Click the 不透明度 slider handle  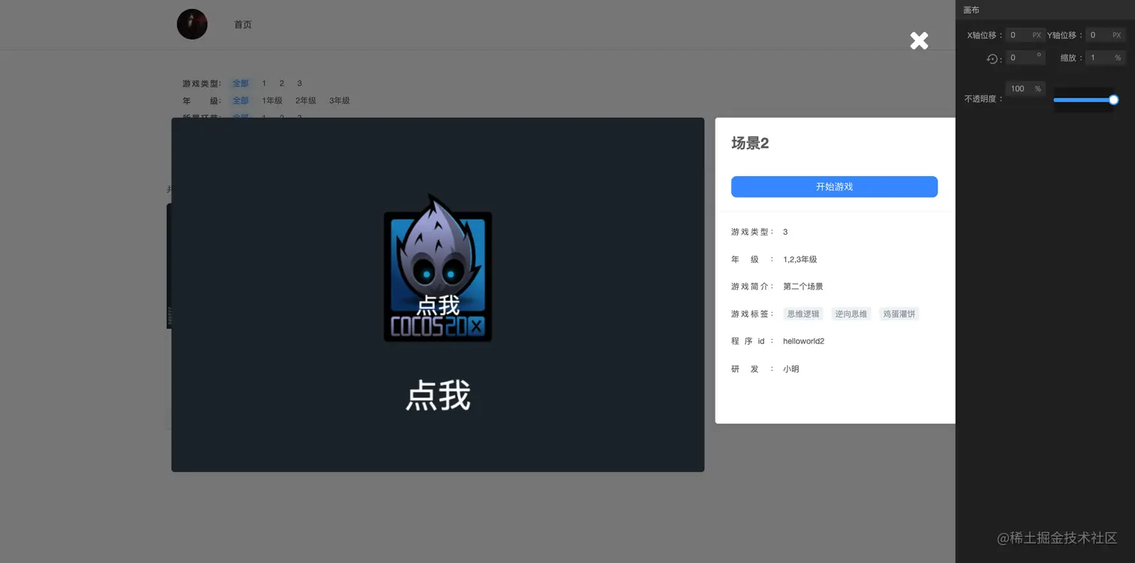[x=1113, y=100]
